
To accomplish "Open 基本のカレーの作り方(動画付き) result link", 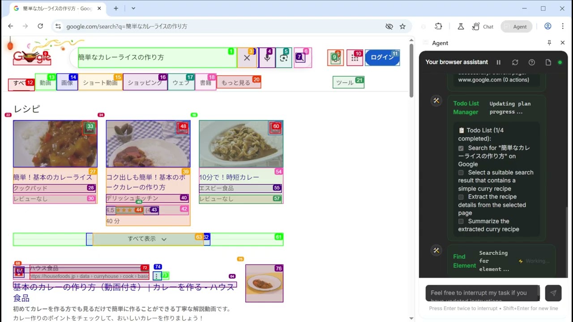I will 125,292.
